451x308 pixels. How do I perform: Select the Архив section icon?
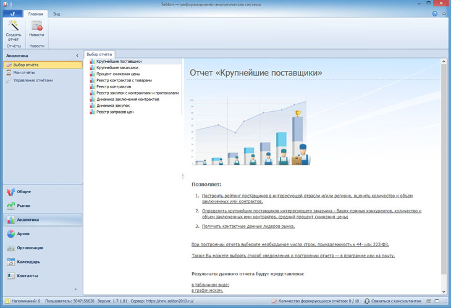tap(11, 234)
